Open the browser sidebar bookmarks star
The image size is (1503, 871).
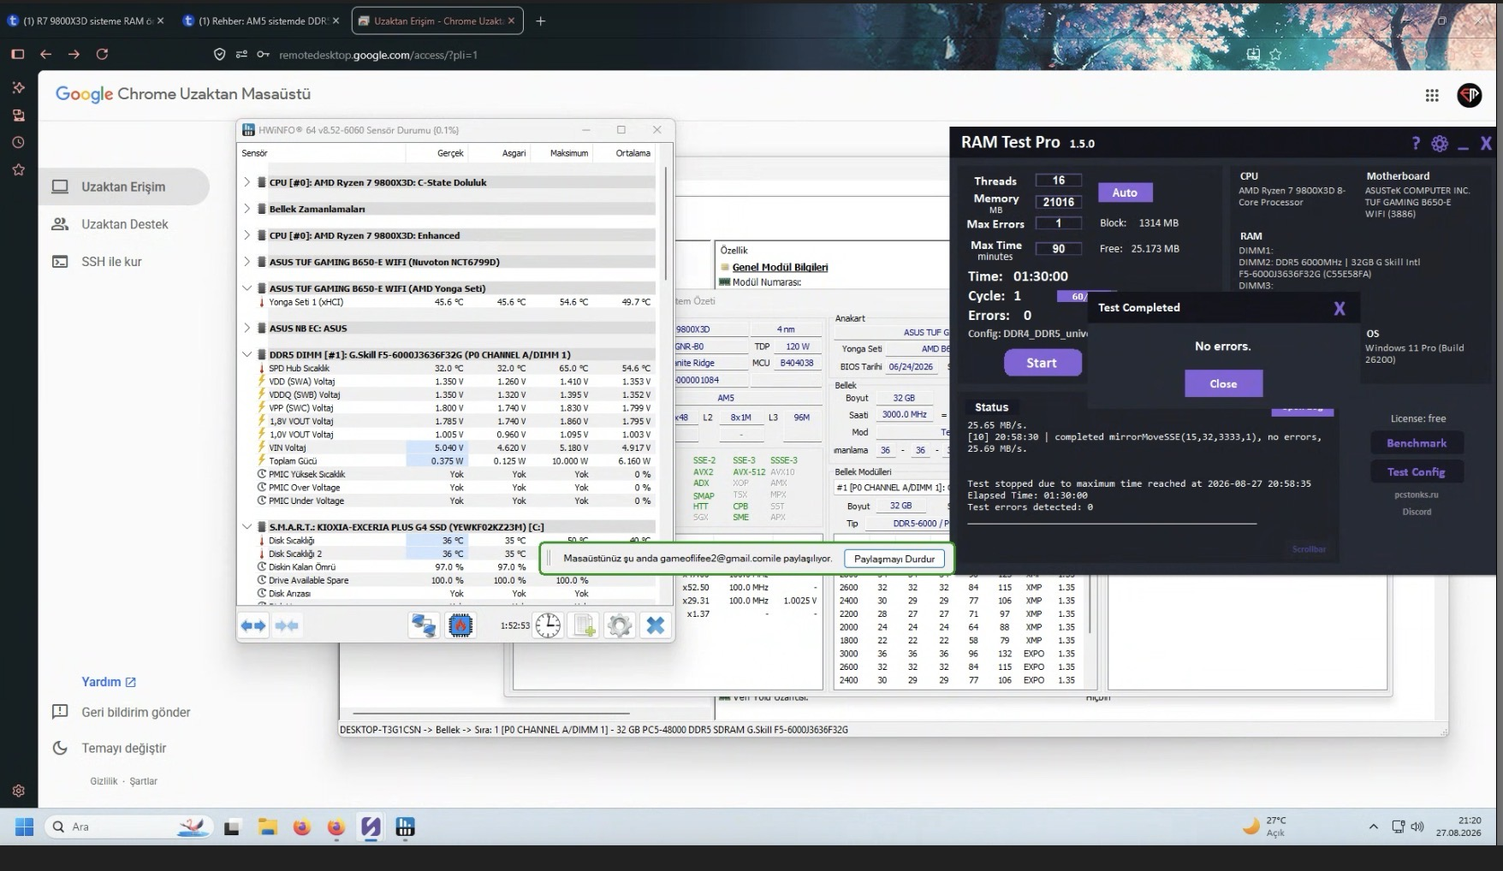coord(18,170)
